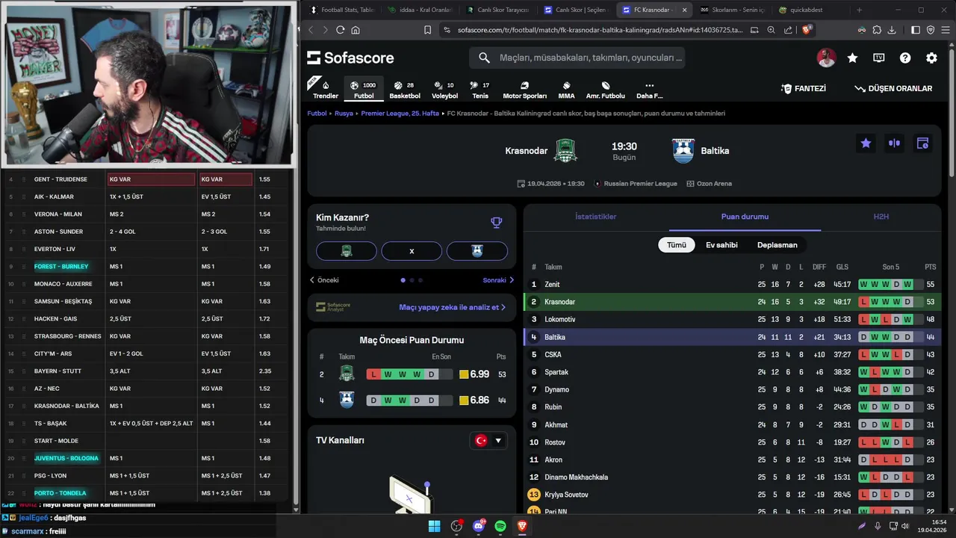
Task: Open Spotify from the taskbar
Action: click(500, 526)
